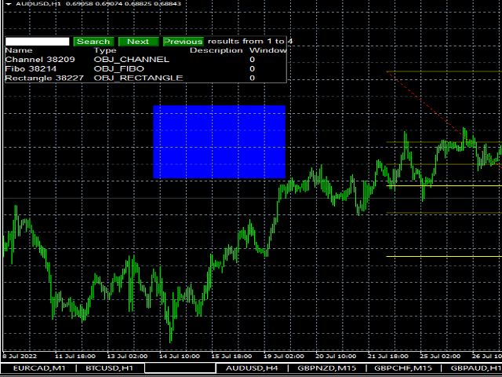Switch to the EURCAD,M1 chart tab
The height and width of the screenshot is (377, 502).
[x=39, y=368]
